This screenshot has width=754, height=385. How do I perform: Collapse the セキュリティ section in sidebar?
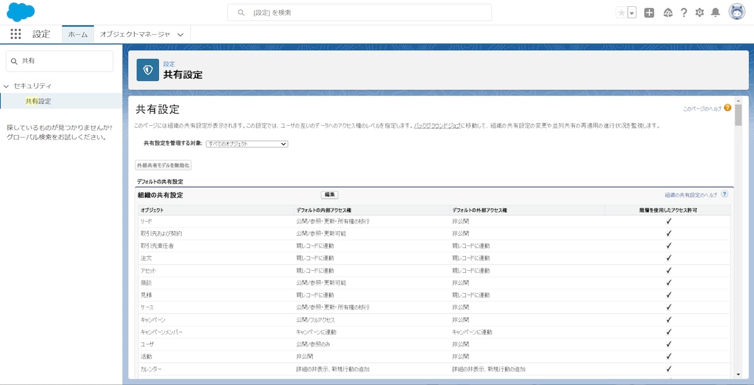[6, 86]
